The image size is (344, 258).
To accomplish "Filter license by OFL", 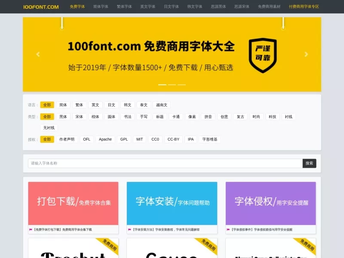I will (87, 139).
